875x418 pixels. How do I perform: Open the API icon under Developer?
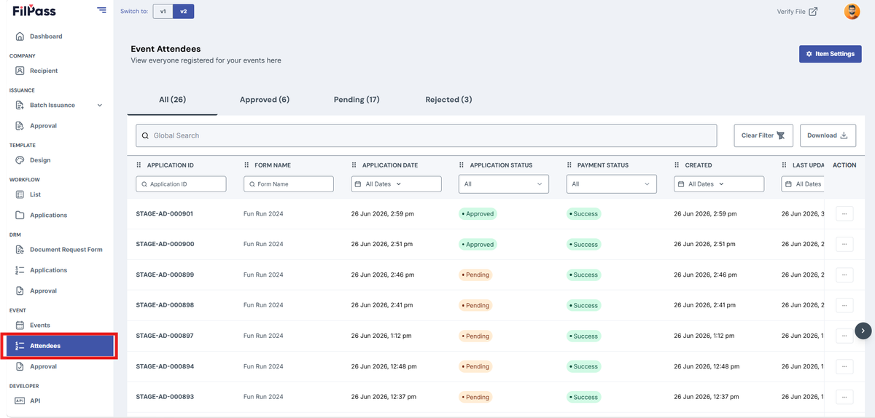tap(20, 401)
